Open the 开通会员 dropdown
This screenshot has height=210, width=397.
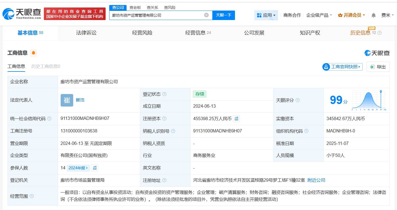coord(351,15)
